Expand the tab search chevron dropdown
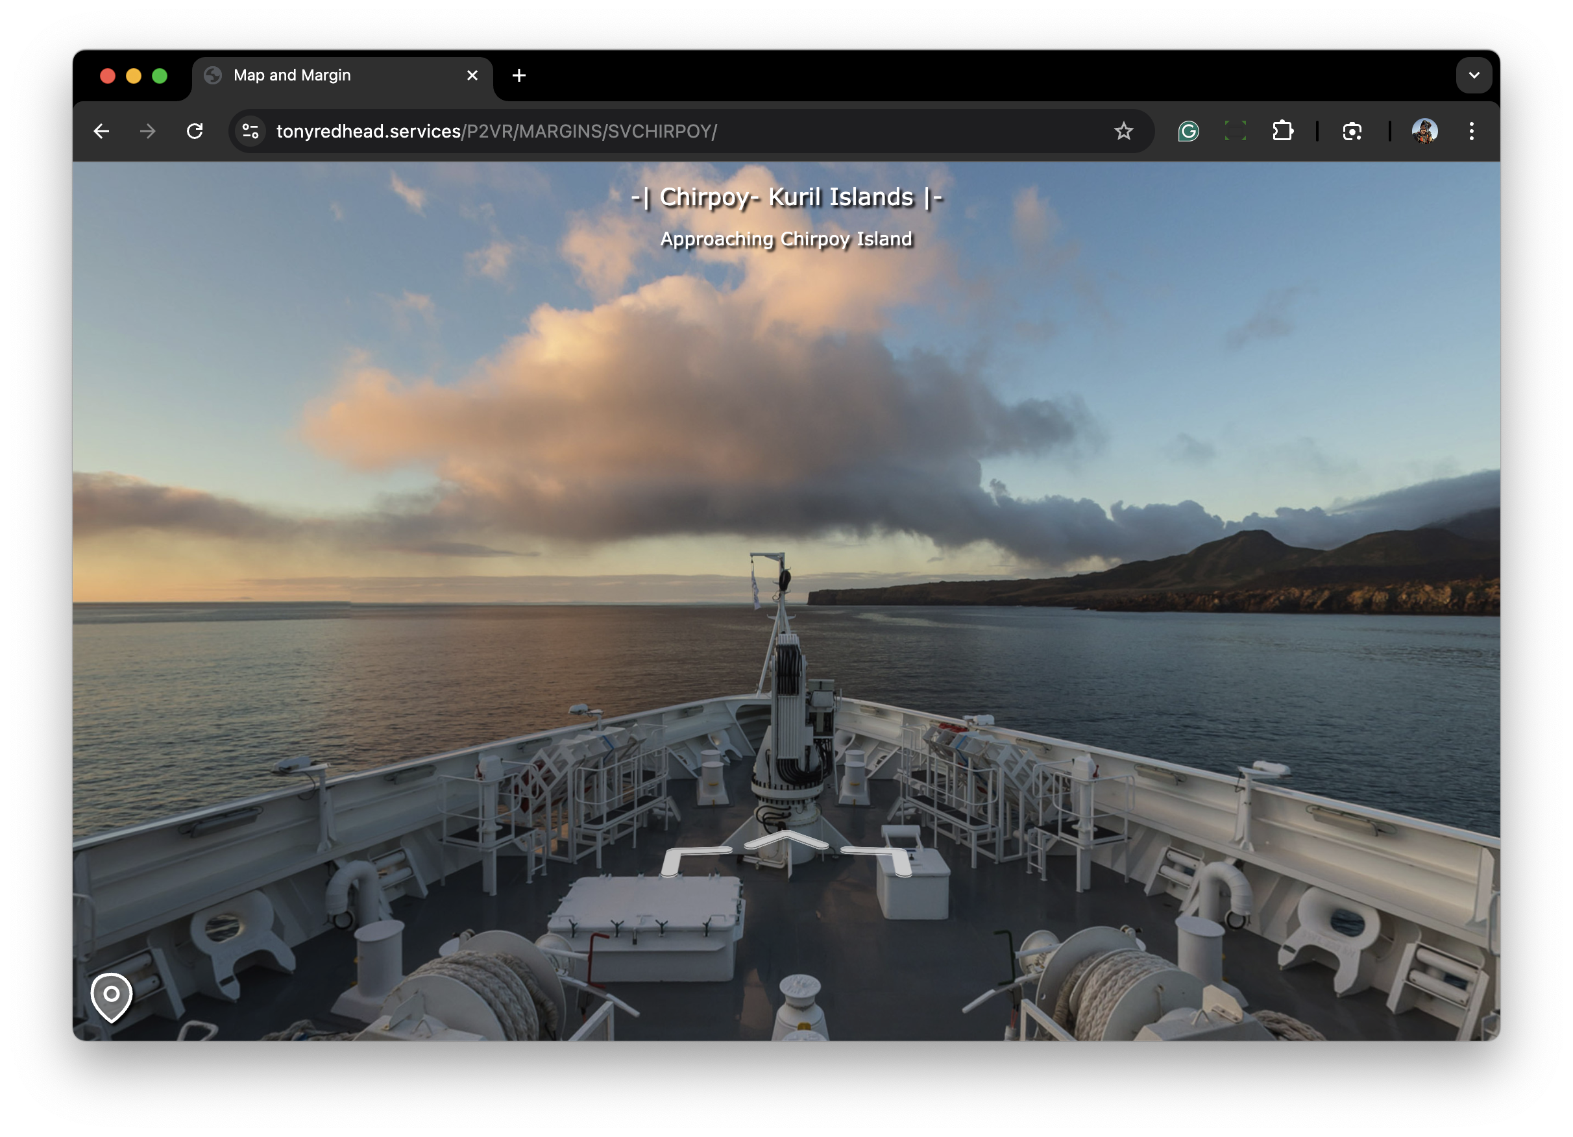This screenshot has width=1573, height=1137. click(x=1474, y=75)
